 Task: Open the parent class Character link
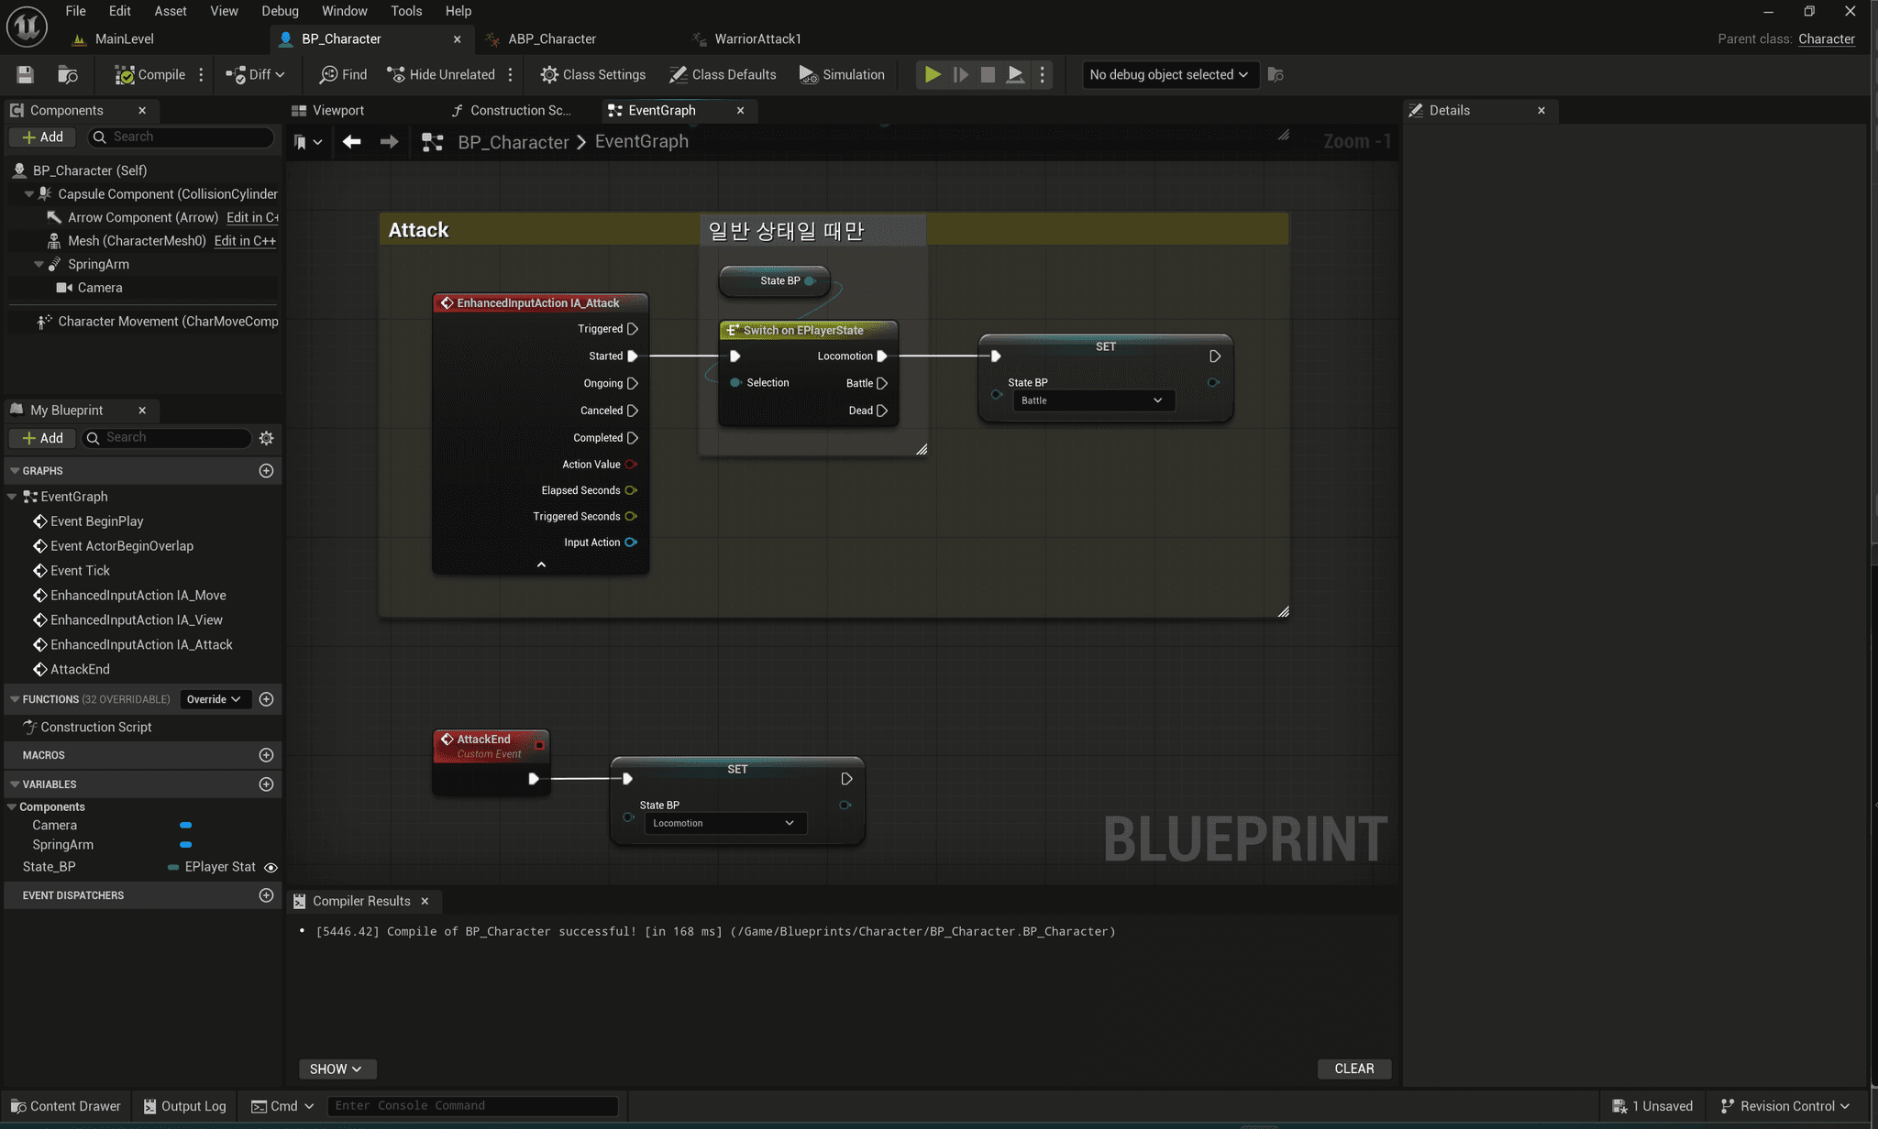pos(1826,38)
